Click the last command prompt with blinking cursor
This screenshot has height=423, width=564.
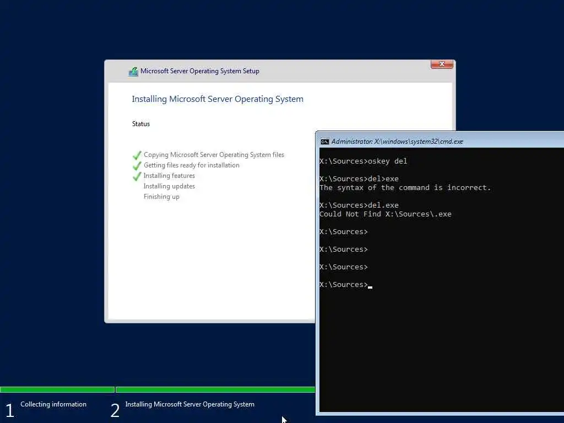(x=346, y=285)
